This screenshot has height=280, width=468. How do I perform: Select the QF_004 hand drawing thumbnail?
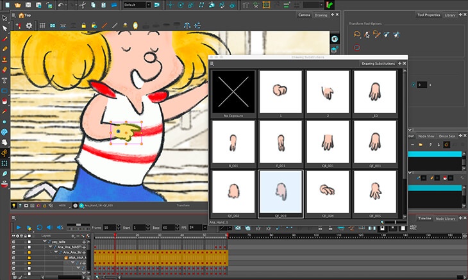click(x=328, y=194)
